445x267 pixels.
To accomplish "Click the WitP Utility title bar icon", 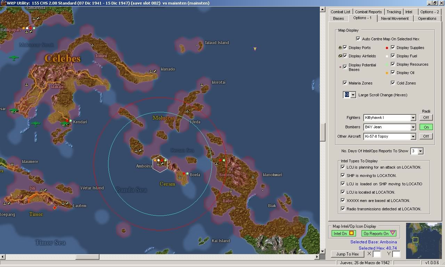I will click(3, 3).
